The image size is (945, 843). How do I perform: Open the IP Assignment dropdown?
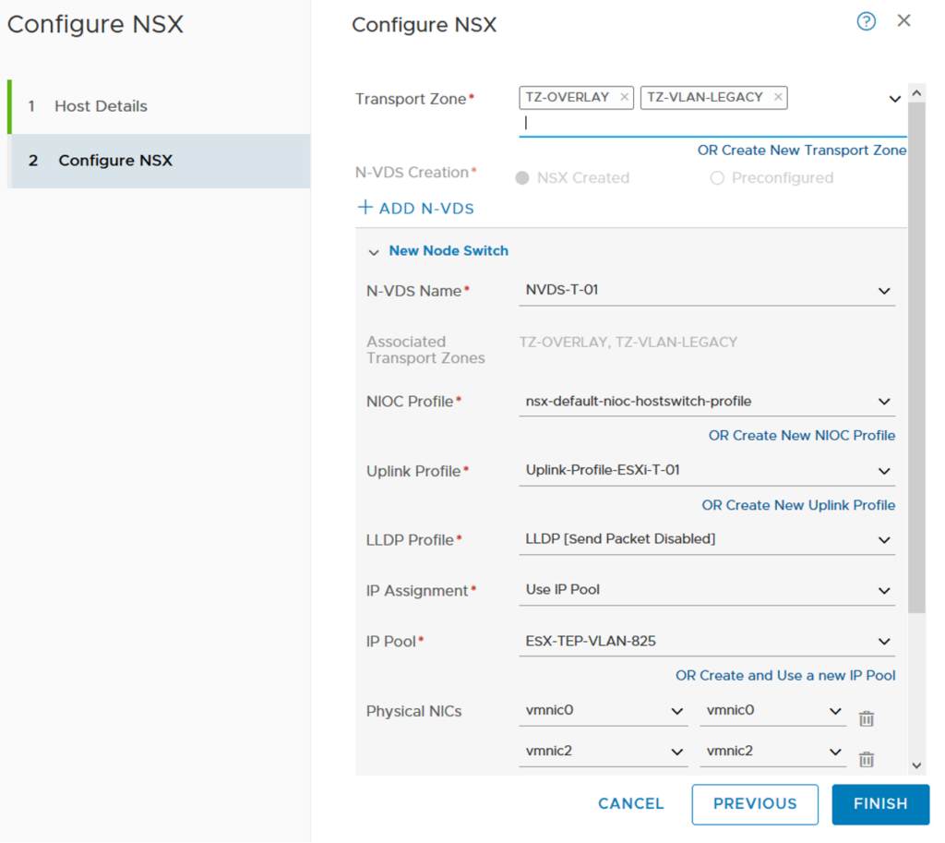tap(706, 590)
